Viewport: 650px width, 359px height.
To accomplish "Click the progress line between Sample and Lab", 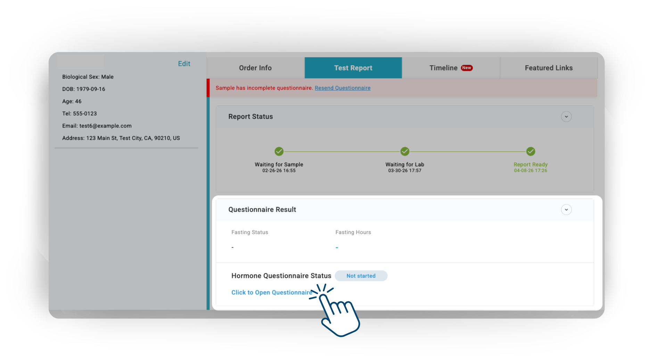I will tap(342, 152).
